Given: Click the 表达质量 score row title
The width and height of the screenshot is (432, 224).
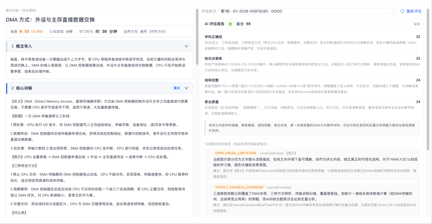Looking at the screenshot, I should tap(212, 102).
